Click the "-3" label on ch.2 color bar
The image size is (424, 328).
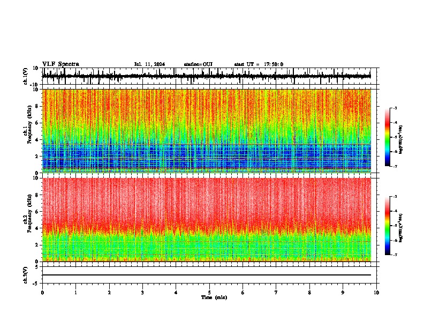pyautogui.click(x=395, y=197)
